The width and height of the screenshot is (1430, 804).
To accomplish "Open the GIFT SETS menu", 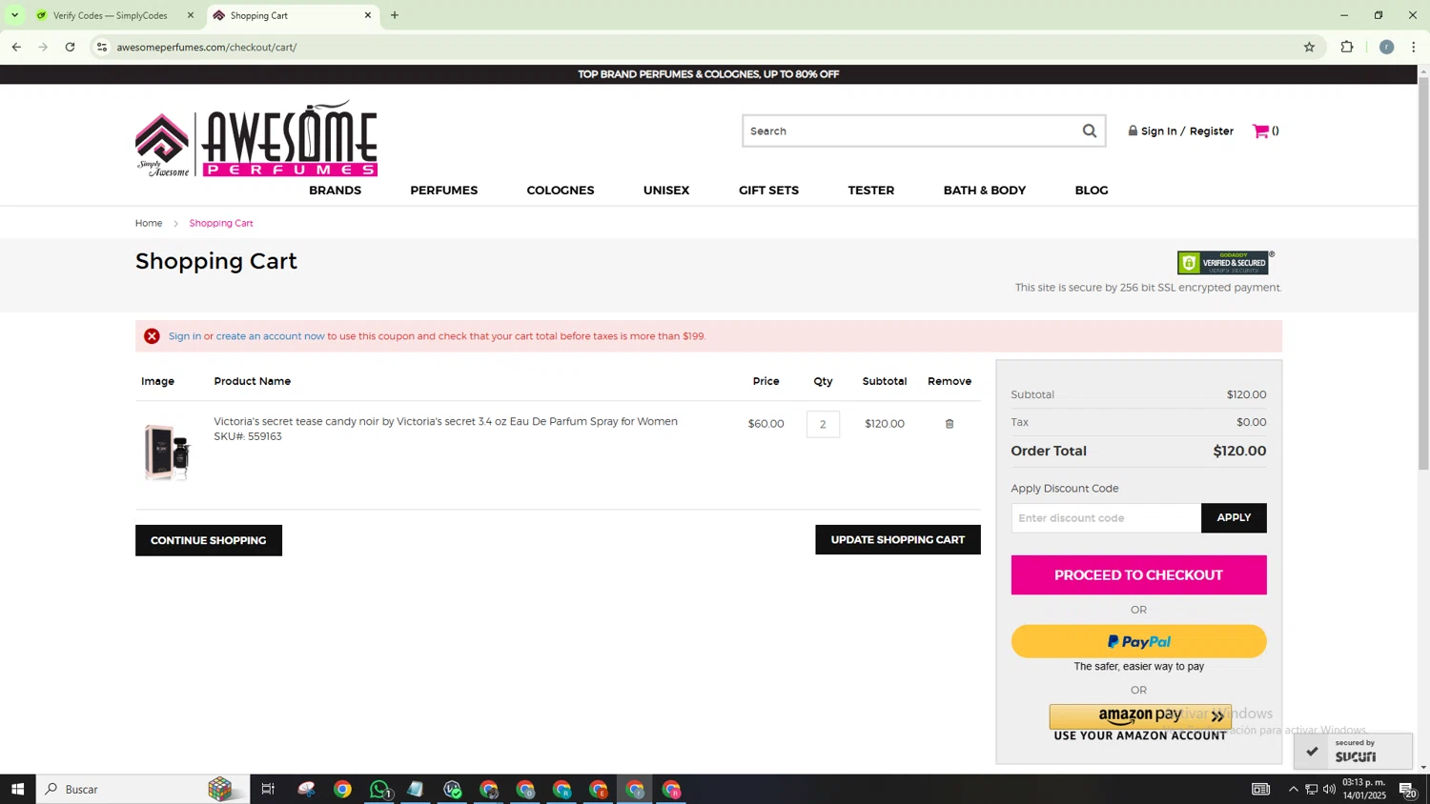I will click(x=768, y=191).
